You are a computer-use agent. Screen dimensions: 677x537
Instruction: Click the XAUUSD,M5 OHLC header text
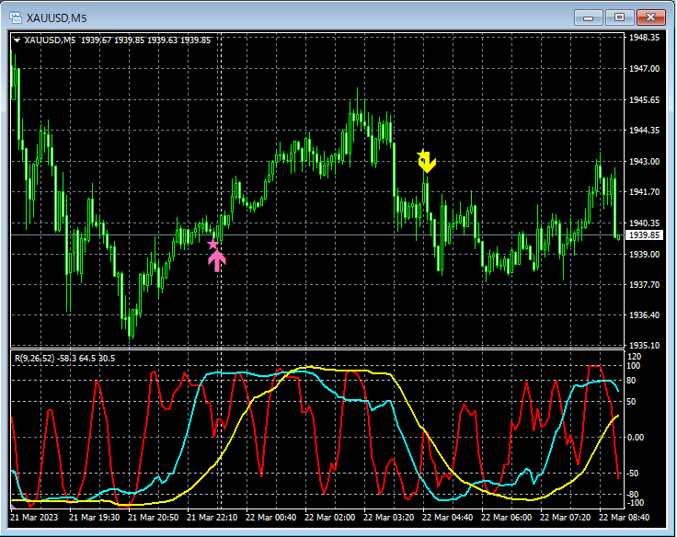tap(118, 40)
